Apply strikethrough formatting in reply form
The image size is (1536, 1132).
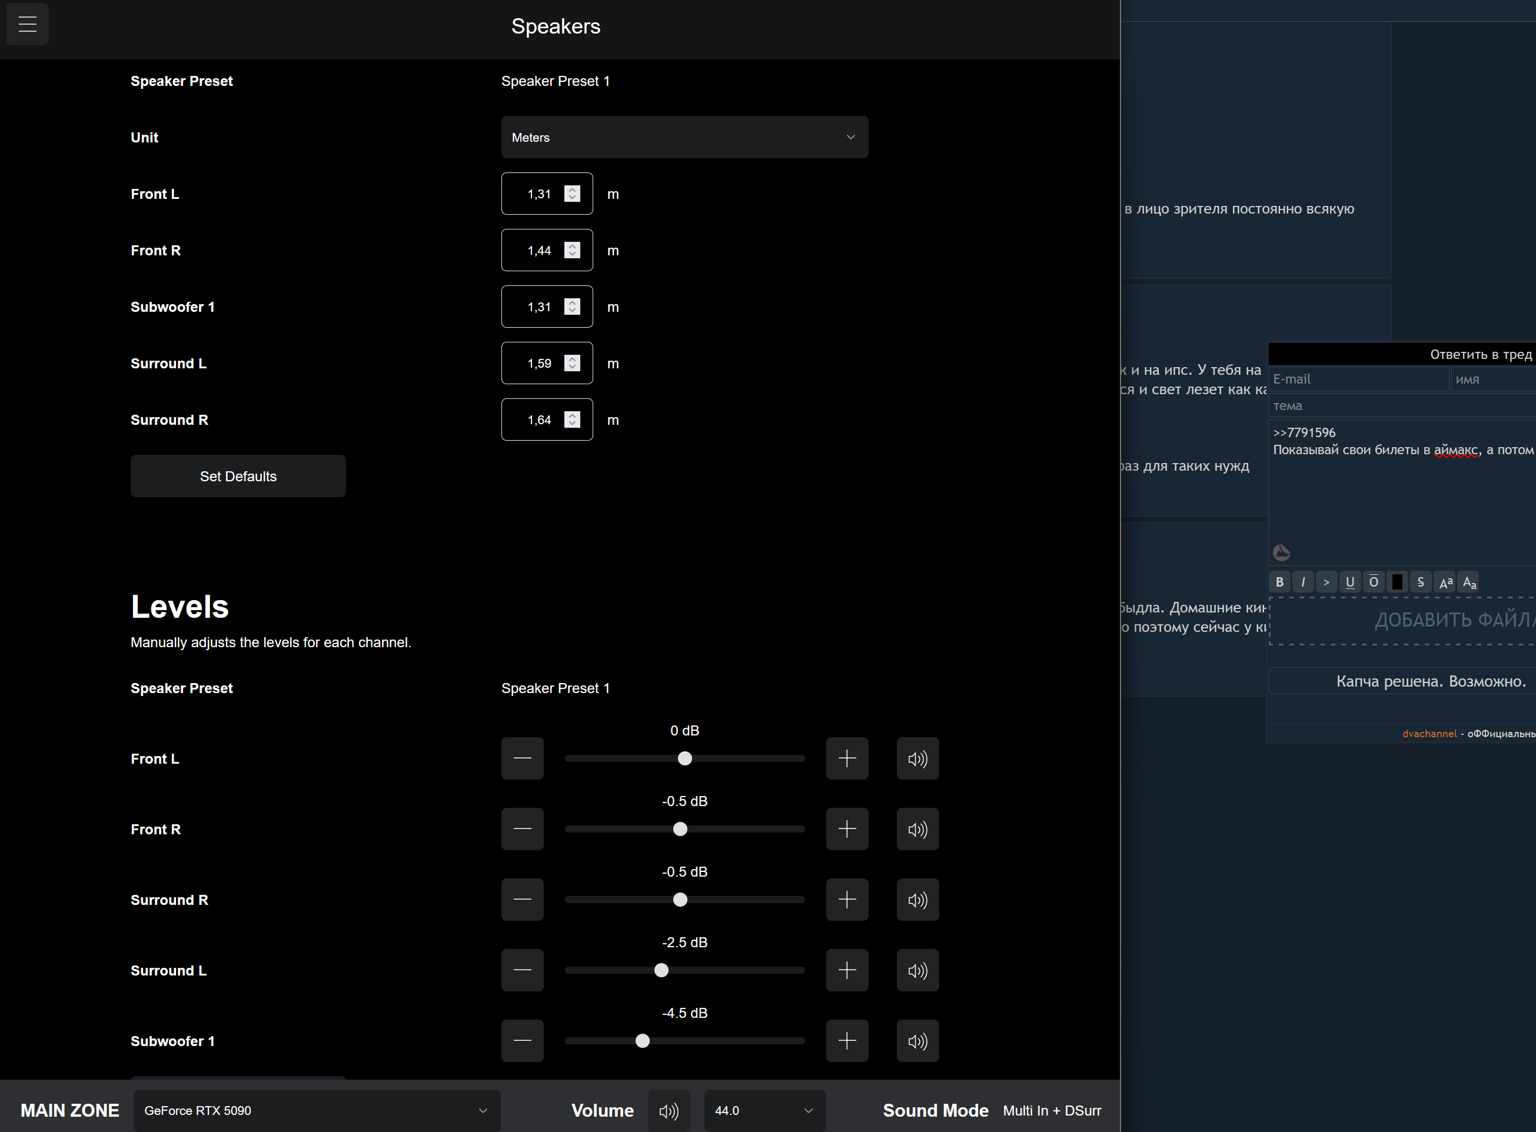[1420, 582]
